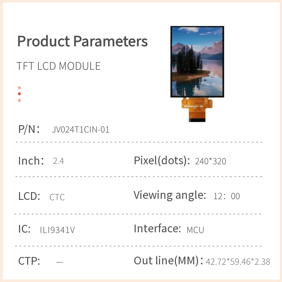Select the 42.72*59.46*2.38 dimensions value

(x=238, y=262)
